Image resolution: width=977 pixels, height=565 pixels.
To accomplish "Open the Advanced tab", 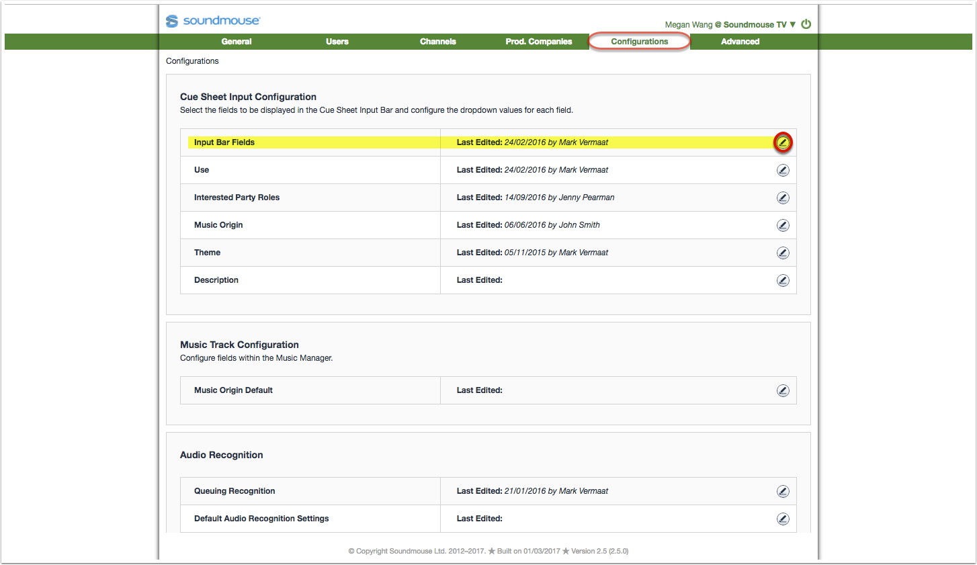I will coord(740,42).
